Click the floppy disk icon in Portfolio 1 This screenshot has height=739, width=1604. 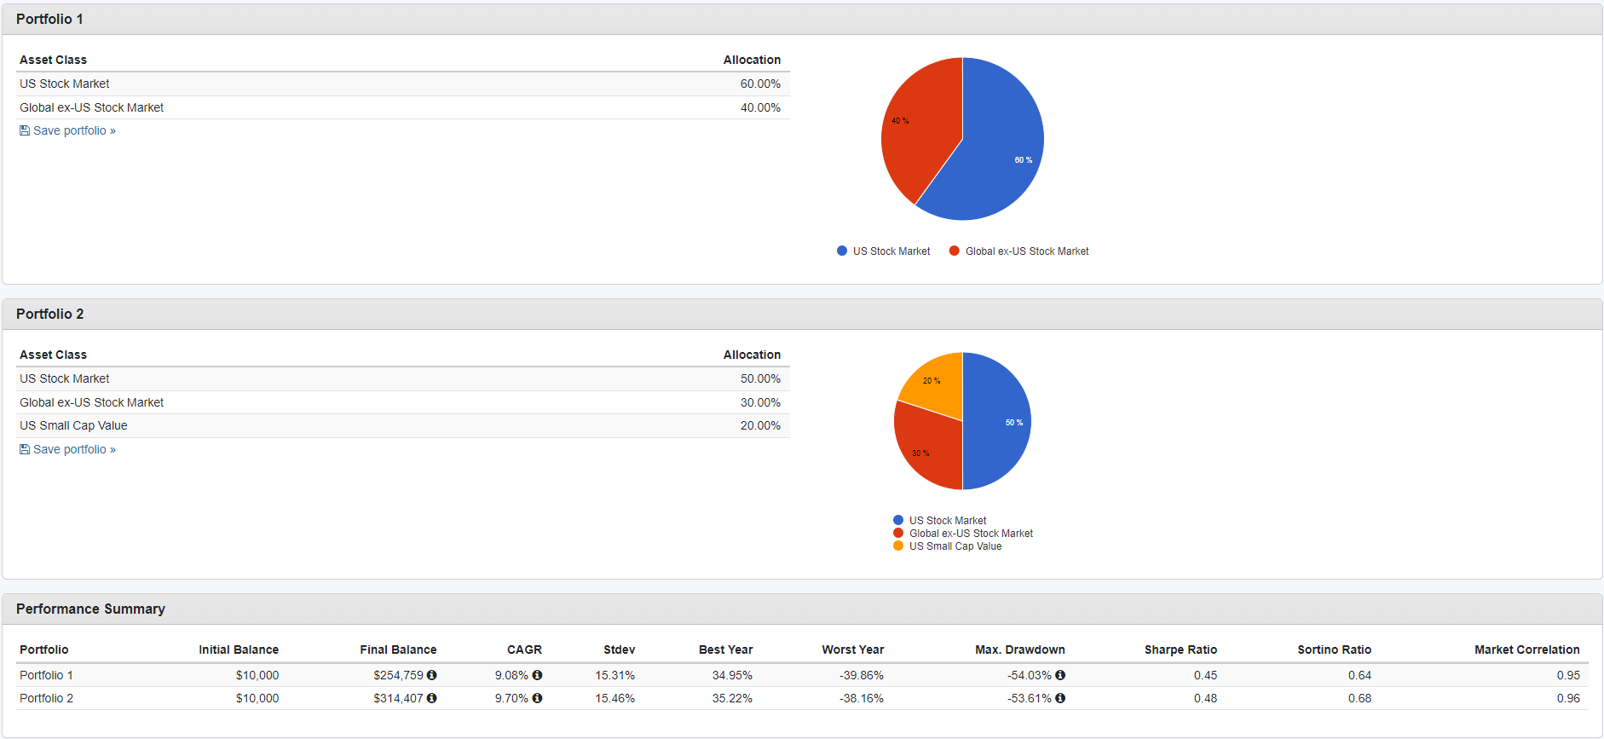pos(25,130)
